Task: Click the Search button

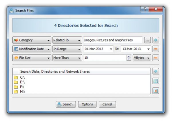Action: tap(66, 104)
